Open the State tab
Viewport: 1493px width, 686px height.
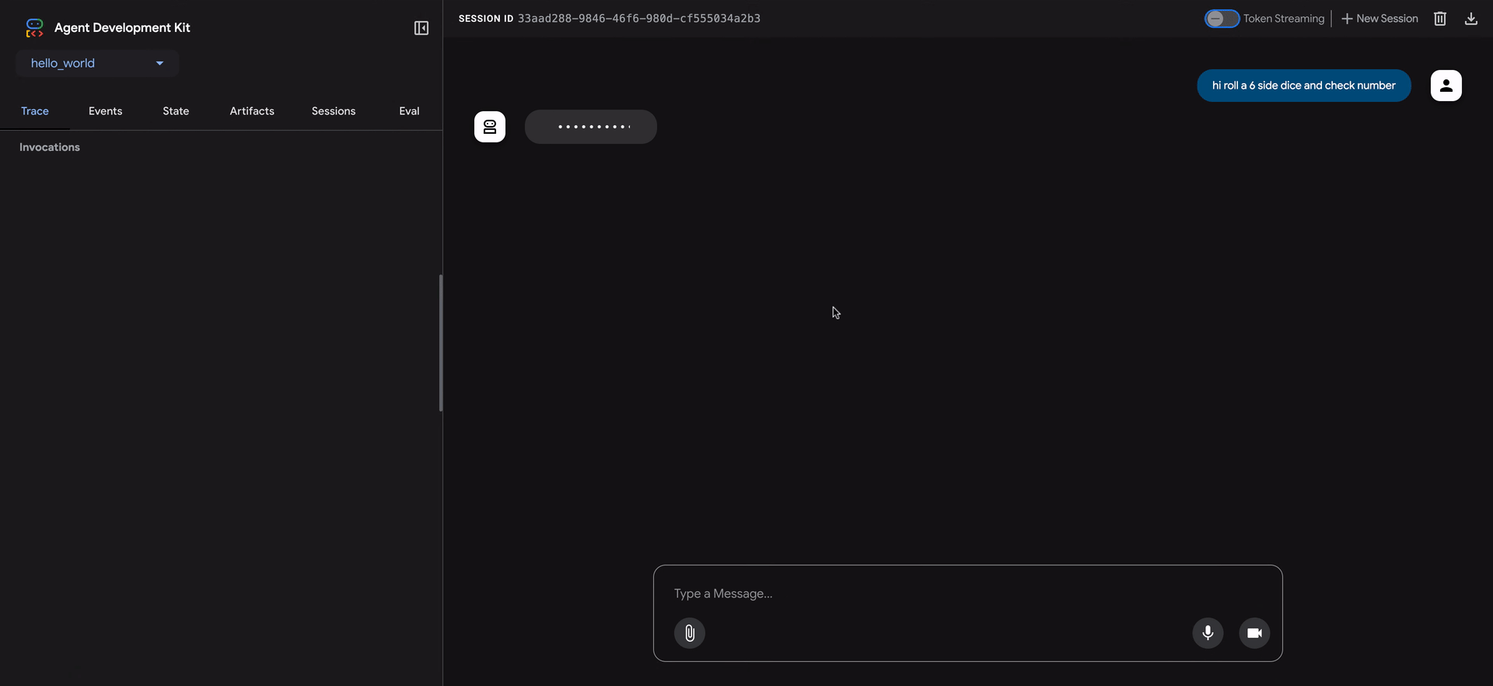click(176, 111)
